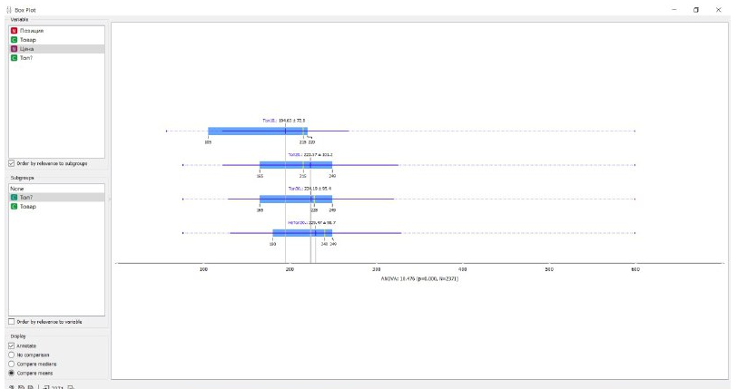737x389 pixels.
Task: Click the 100 axis tick label
Action: [x=203, y=269]
